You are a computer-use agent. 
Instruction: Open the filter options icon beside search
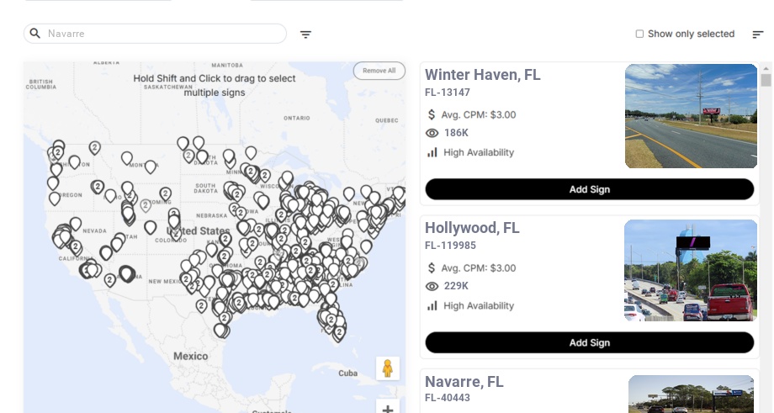tap(306, 34)
